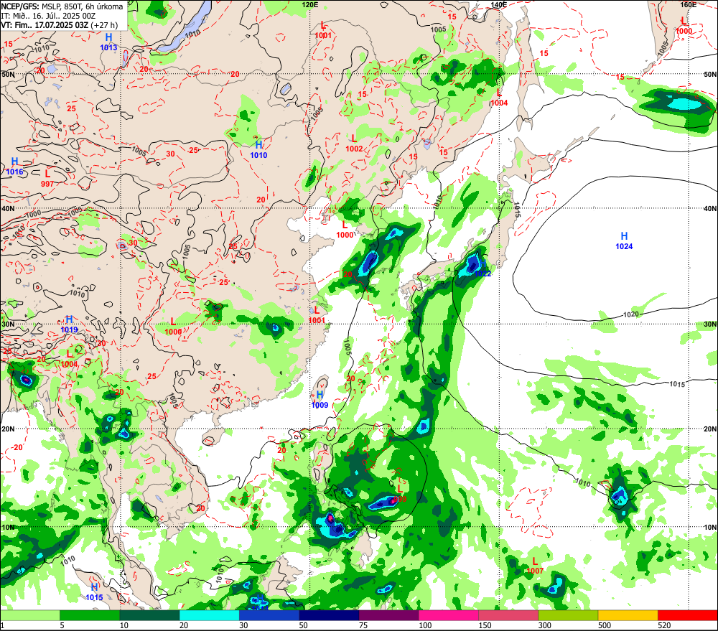Click the L 1007 low-pressure label
The height and width of the screenshot is (631, 718).
pos(535,566)
